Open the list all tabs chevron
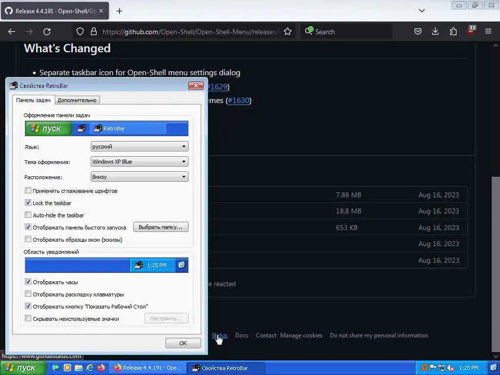The image size is (500, 375). click(x=421, y=11)
